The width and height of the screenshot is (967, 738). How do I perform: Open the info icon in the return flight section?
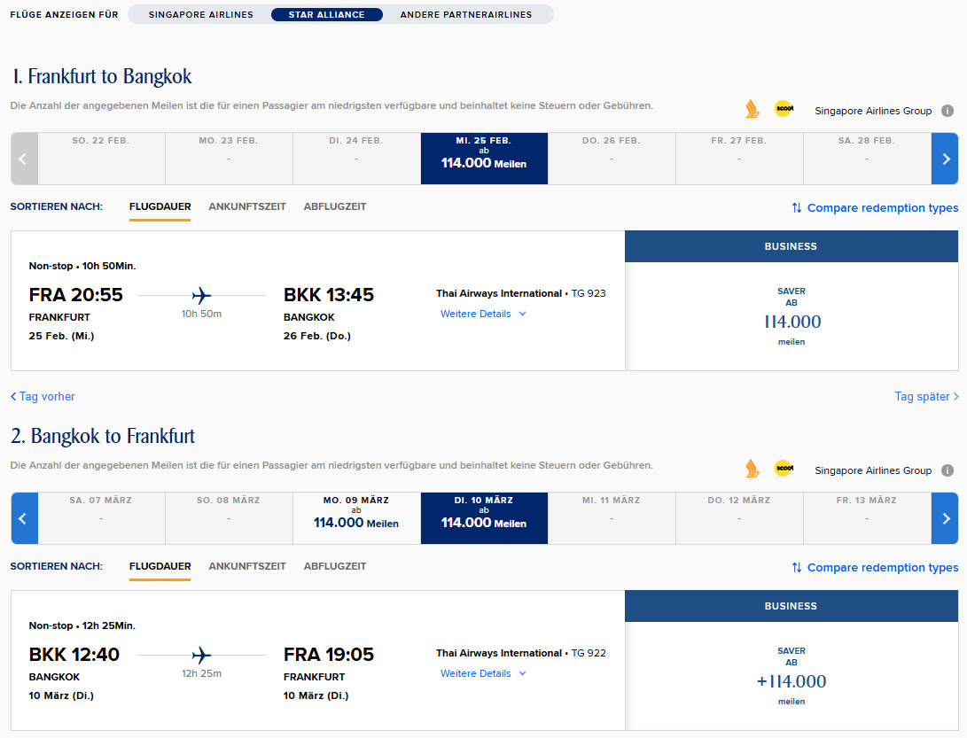tap(947, 470)
